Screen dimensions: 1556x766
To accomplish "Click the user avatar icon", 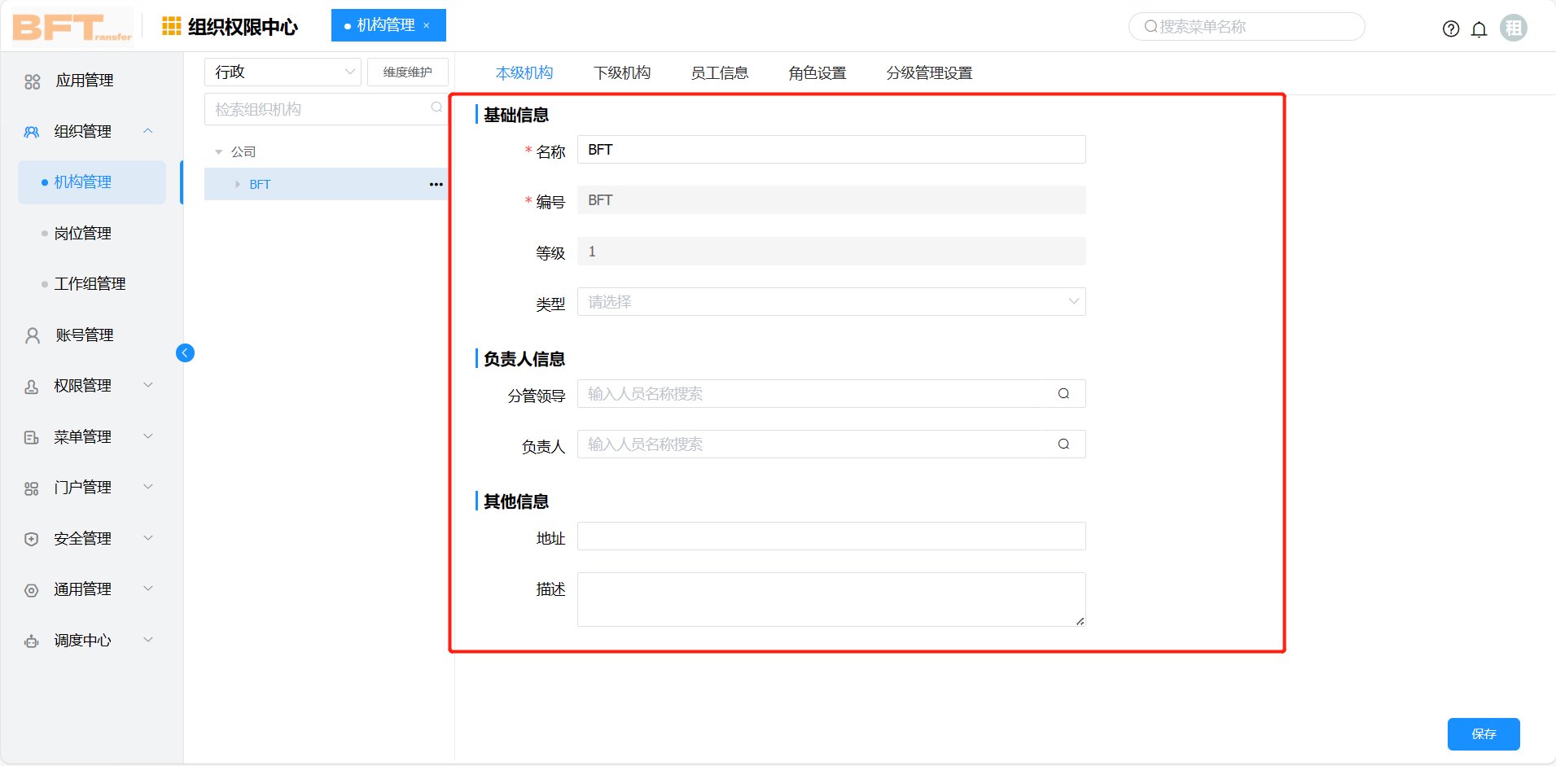I will click(1513, 28).
